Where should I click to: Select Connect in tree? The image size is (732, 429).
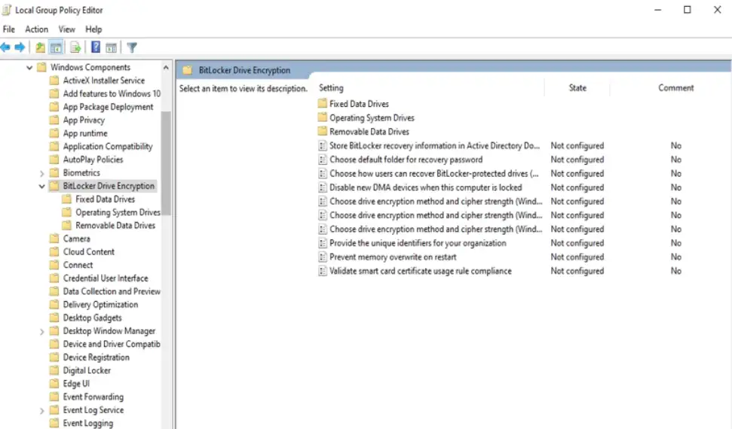78,265
